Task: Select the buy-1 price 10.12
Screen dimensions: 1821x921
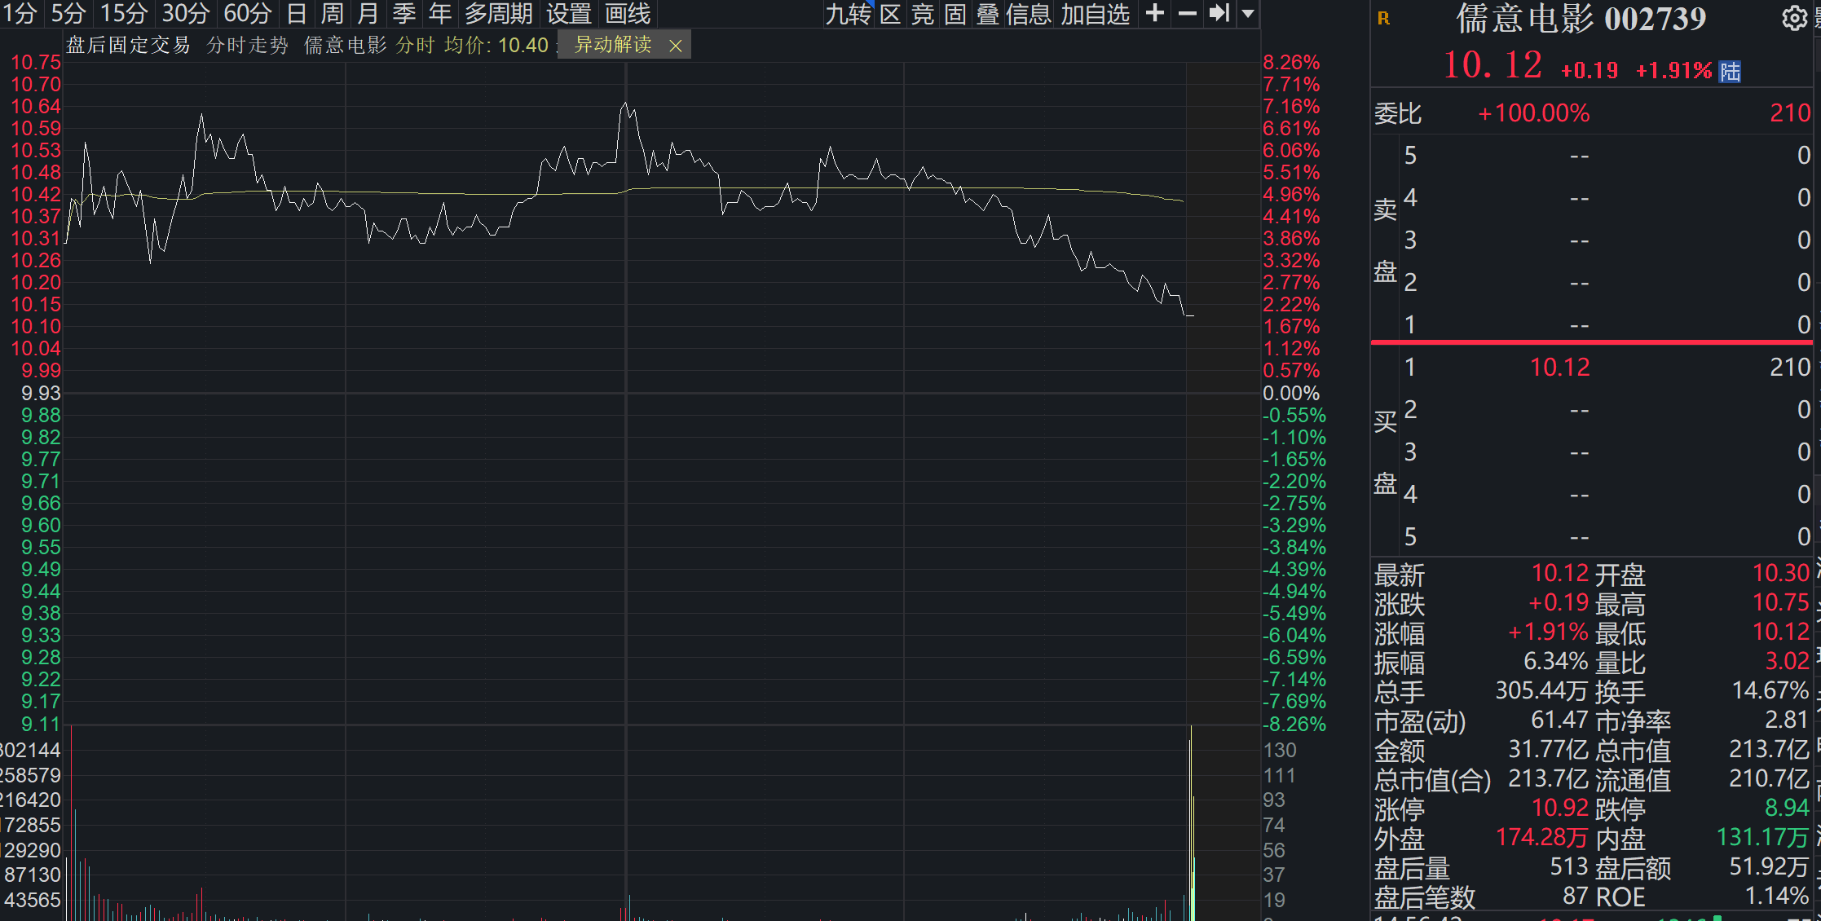Action: coord(1560,368)
